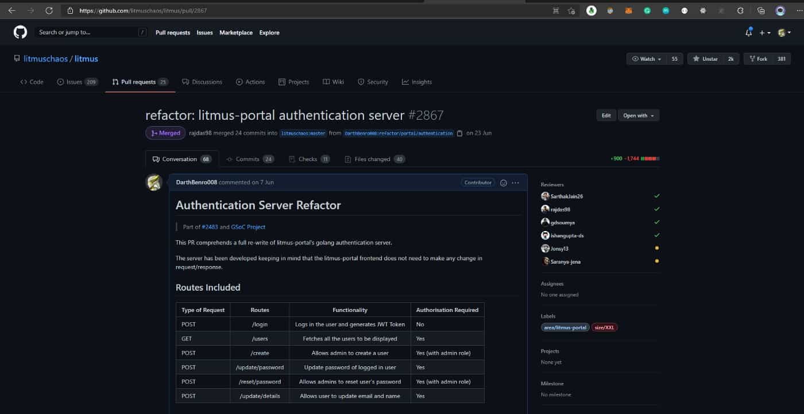
Task: Click the repository book icon beside litmuschaos
Action: tap(17, 58)
